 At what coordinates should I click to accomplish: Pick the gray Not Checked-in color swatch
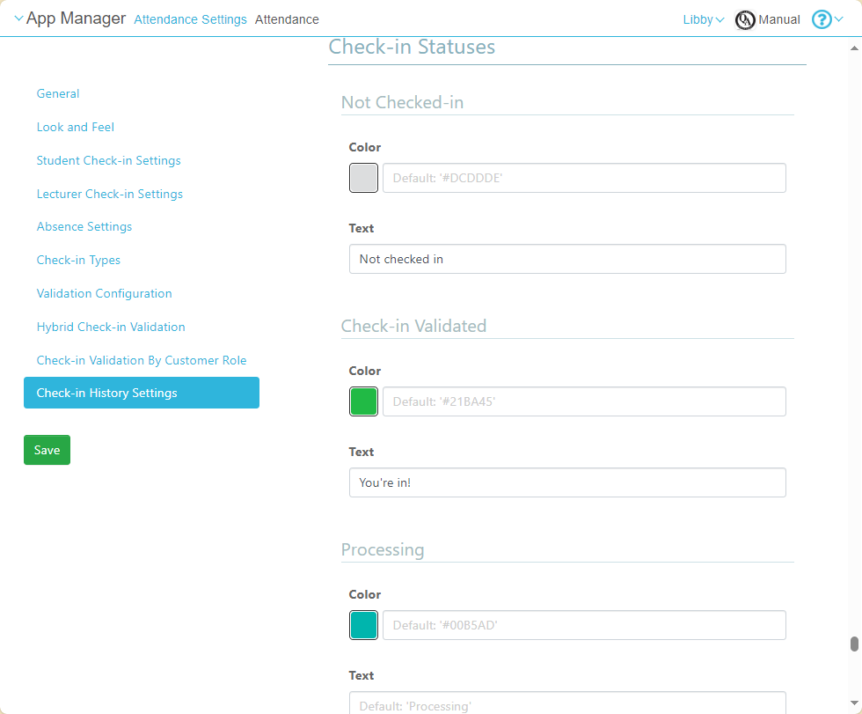coord(363,178)
